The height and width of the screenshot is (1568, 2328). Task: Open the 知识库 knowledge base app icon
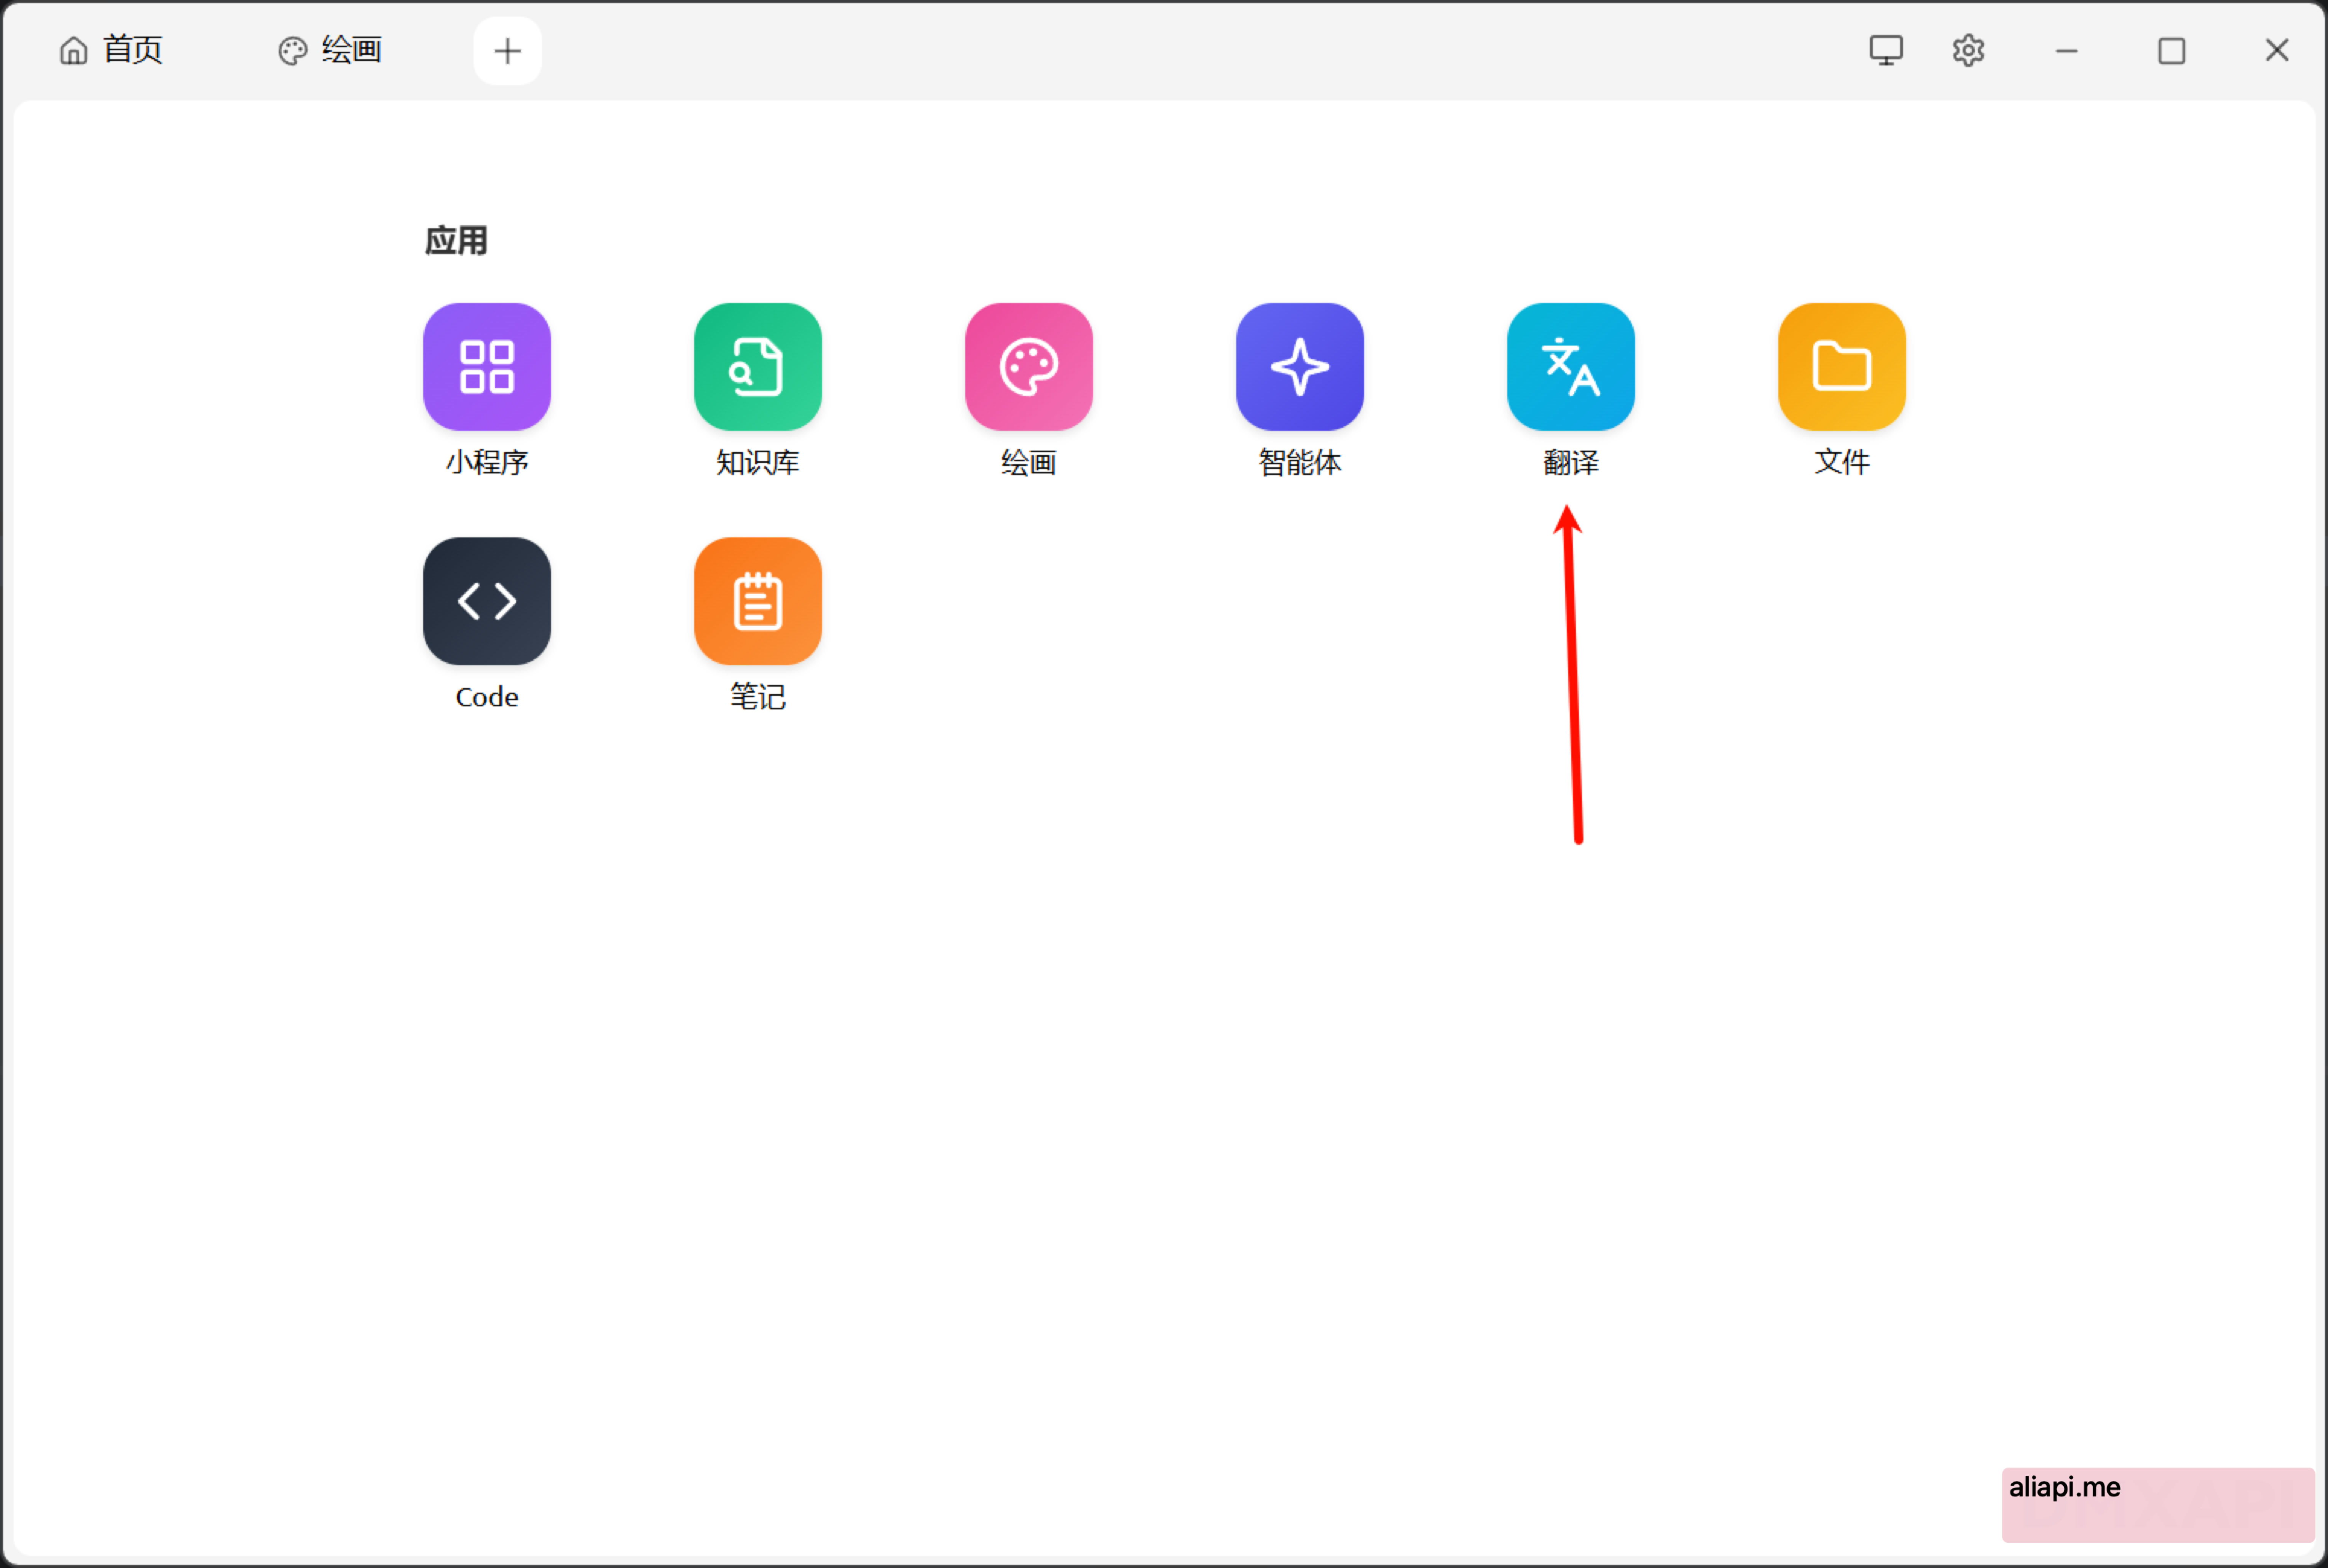tap(758, 367)
